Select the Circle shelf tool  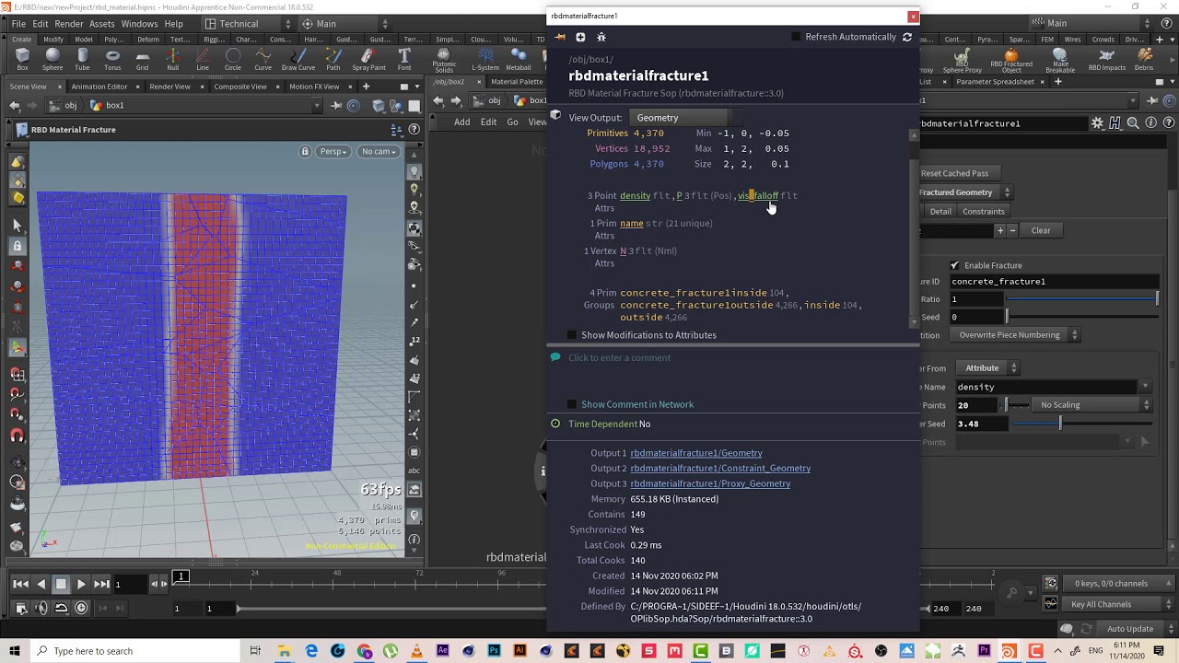233,61
